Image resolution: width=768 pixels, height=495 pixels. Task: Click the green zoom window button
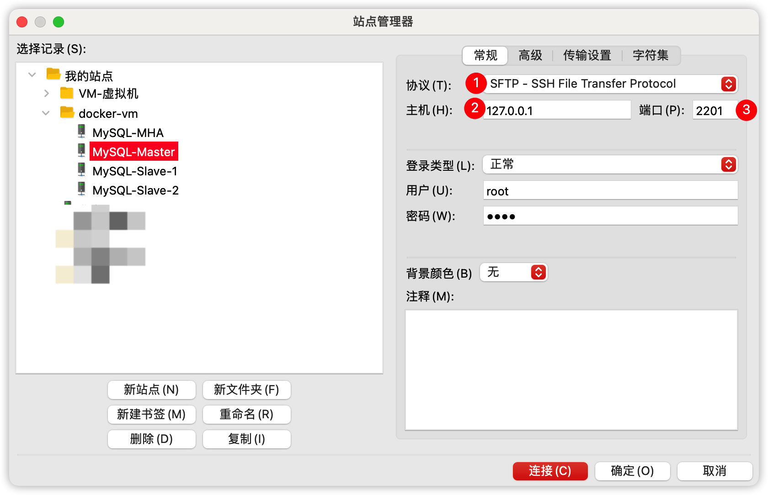tap(59, 21)
